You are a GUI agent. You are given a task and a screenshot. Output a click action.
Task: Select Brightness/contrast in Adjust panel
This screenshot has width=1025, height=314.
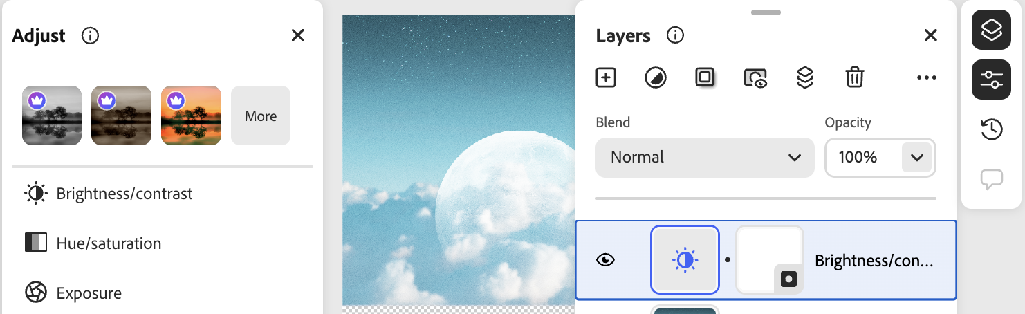(124, 194)
